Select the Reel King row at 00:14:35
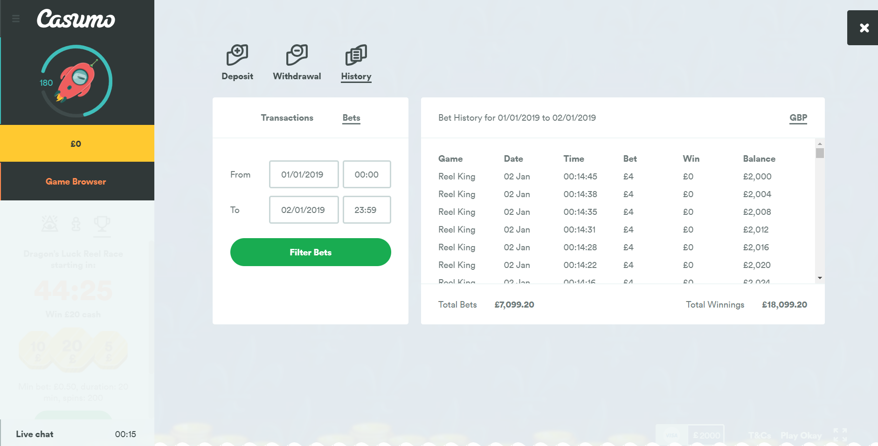878x446 pixels. click(622, 212)
